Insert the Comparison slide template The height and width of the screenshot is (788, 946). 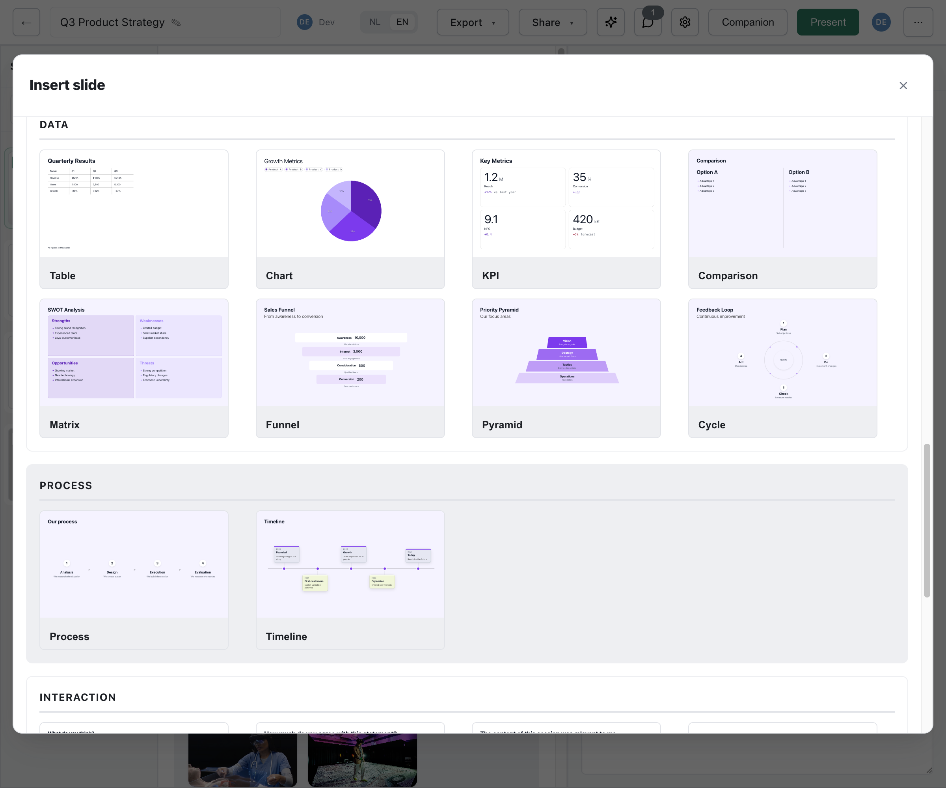tap(782, 219)
